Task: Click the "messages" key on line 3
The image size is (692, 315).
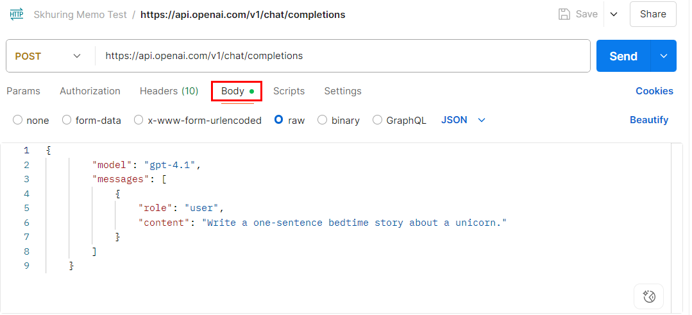Action: pyautogui.click(x=121, y=179)
